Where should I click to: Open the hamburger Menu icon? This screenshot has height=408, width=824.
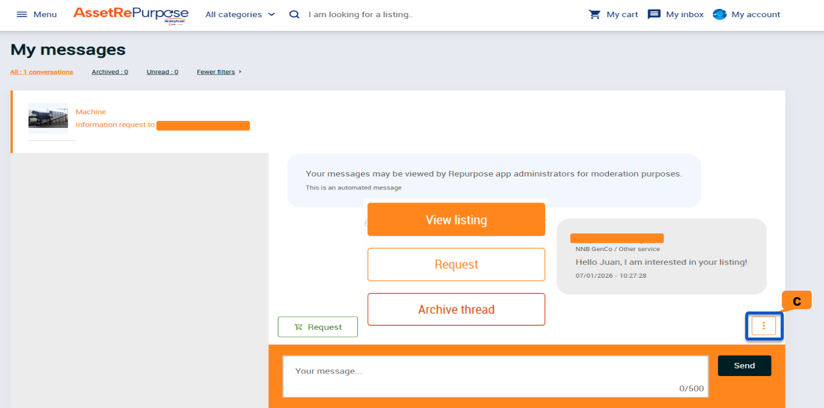pos(22,14)
